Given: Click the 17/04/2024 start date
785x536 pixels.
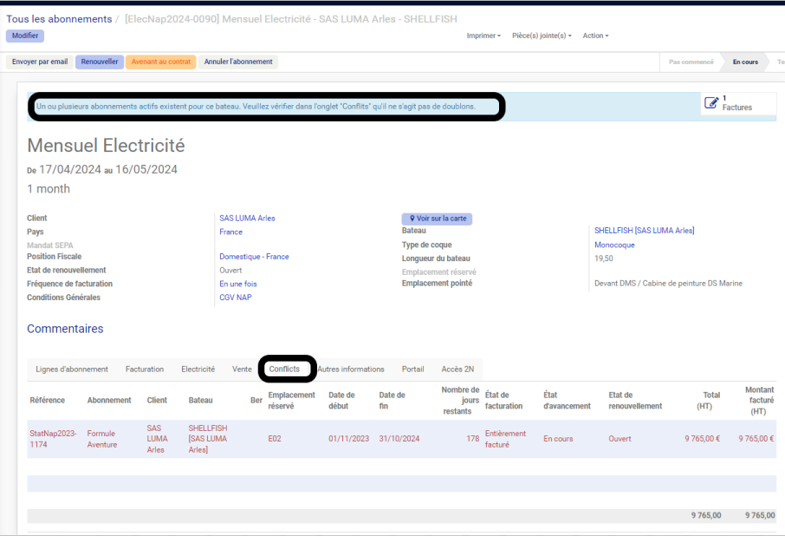Looking at the screenshot, I should pos(70,170).
